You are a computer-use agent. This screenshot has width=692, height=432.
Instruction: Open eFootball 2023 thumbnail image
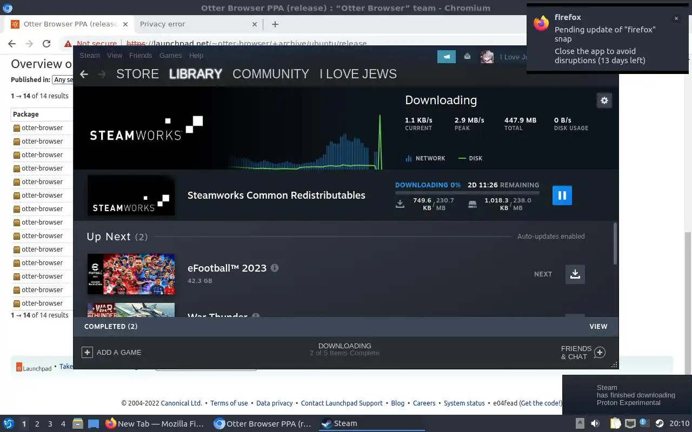tap(131, 274)
